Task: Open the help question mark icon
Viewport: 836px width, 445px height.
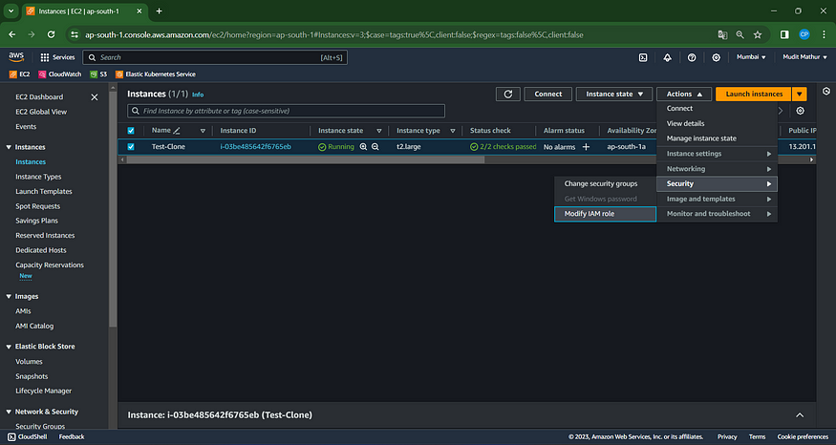Action: click(x=692, y=57)
